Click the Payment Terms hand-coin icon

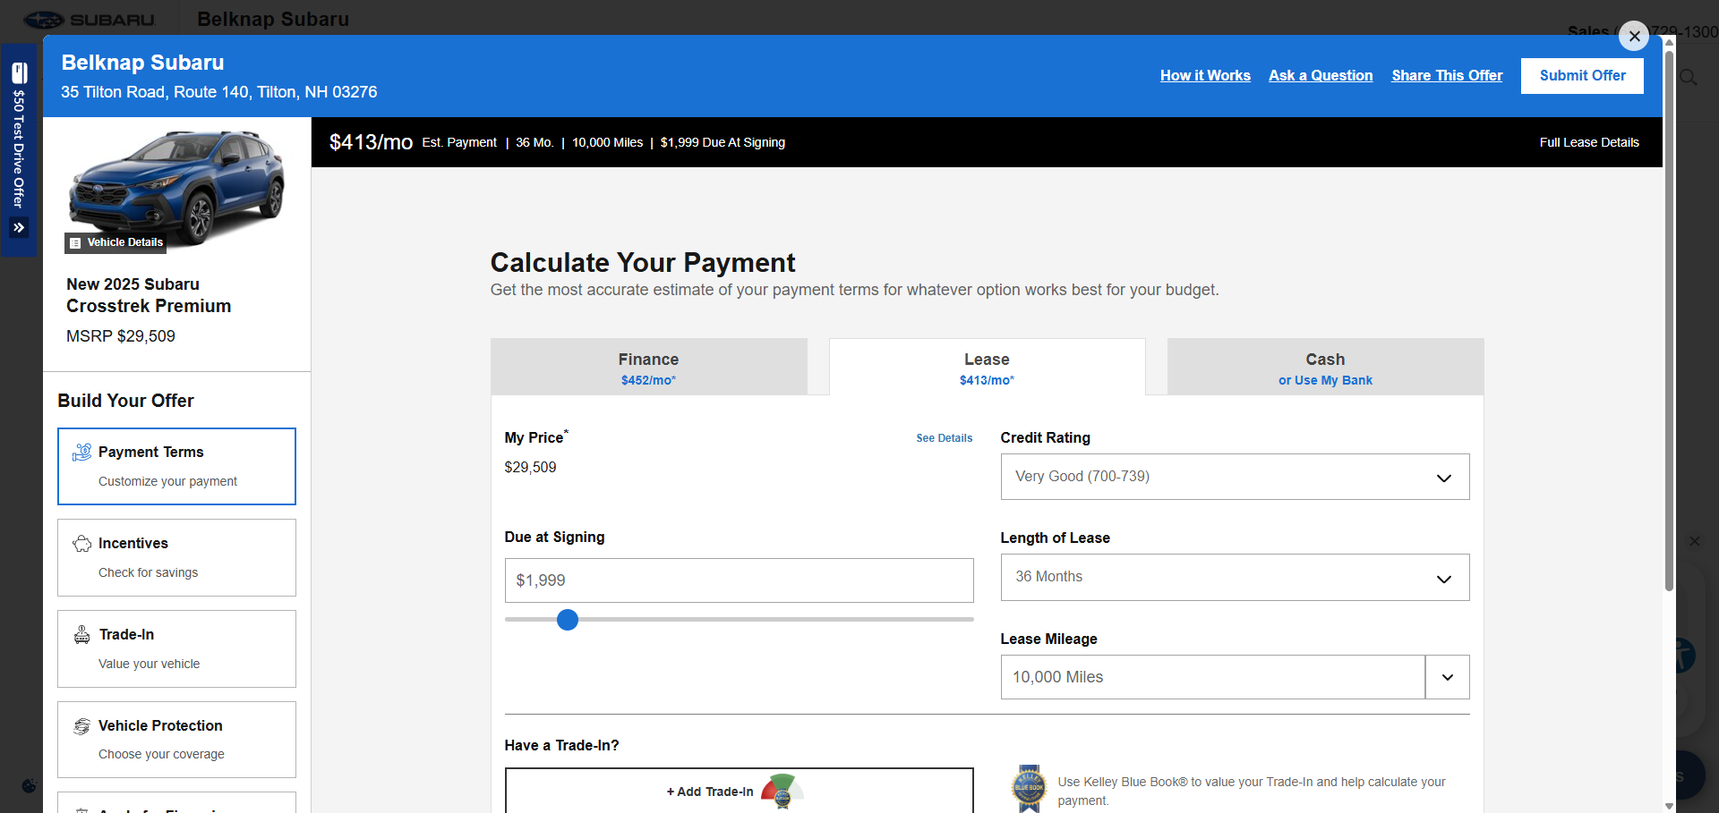[x=81, y=452]
